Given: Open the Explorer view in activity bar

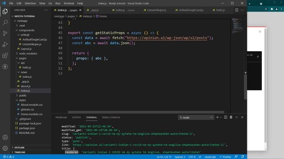Looking at the screenshot, I should pos(5,11).
